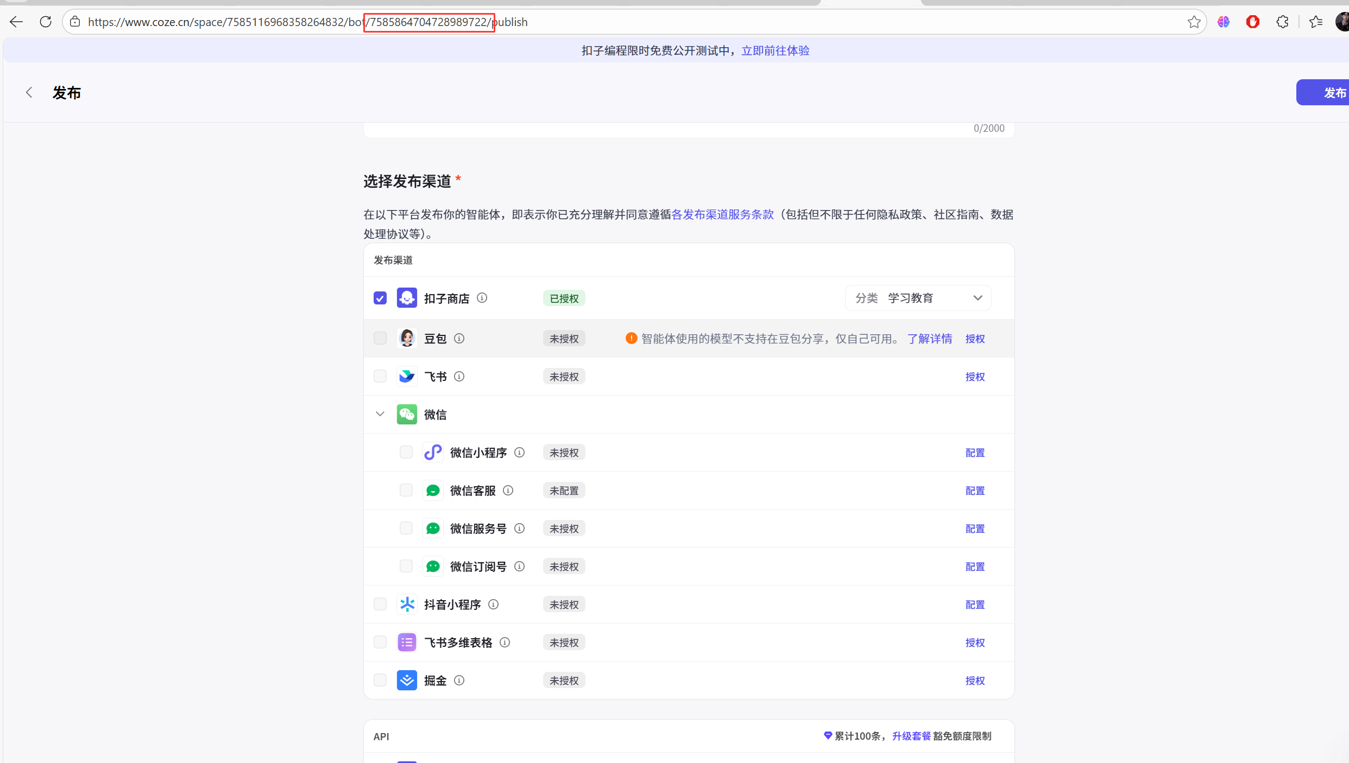This screenshot has width=1349, height=763.
Task: Click the 飞书 channel logo
Action: [407, 376]
